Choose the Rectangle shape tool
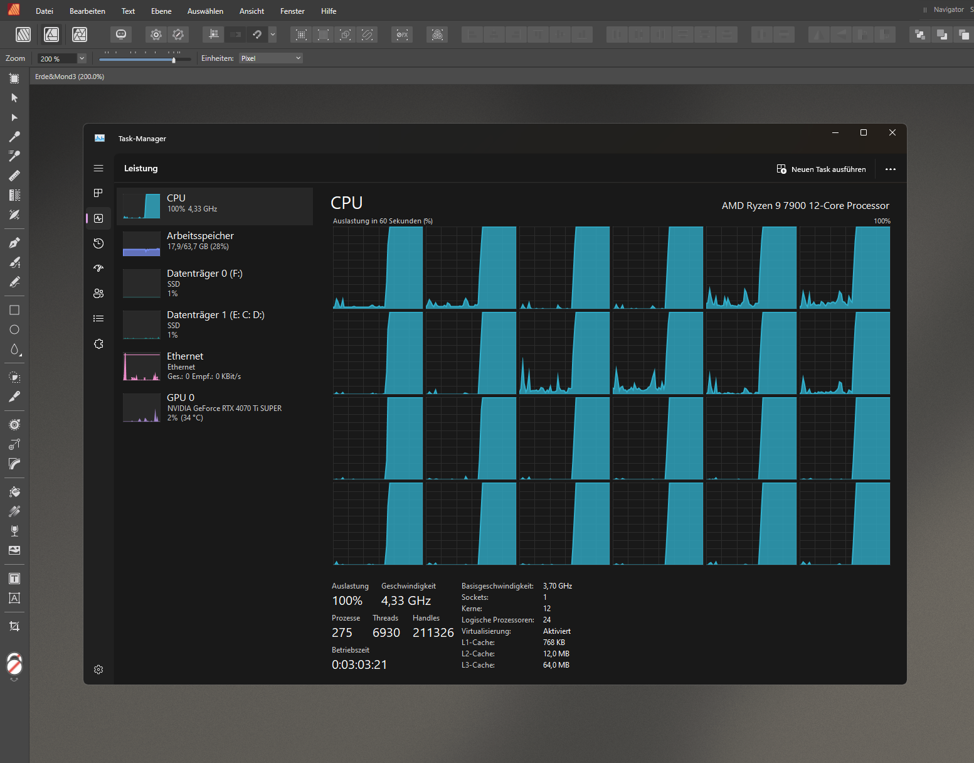 tap(14, 310)
